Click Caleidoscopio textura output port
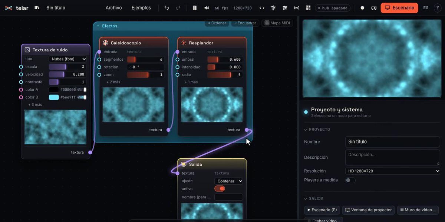This screenshot has height=222, width=445. pyautogui.click(x=168, y=130)
